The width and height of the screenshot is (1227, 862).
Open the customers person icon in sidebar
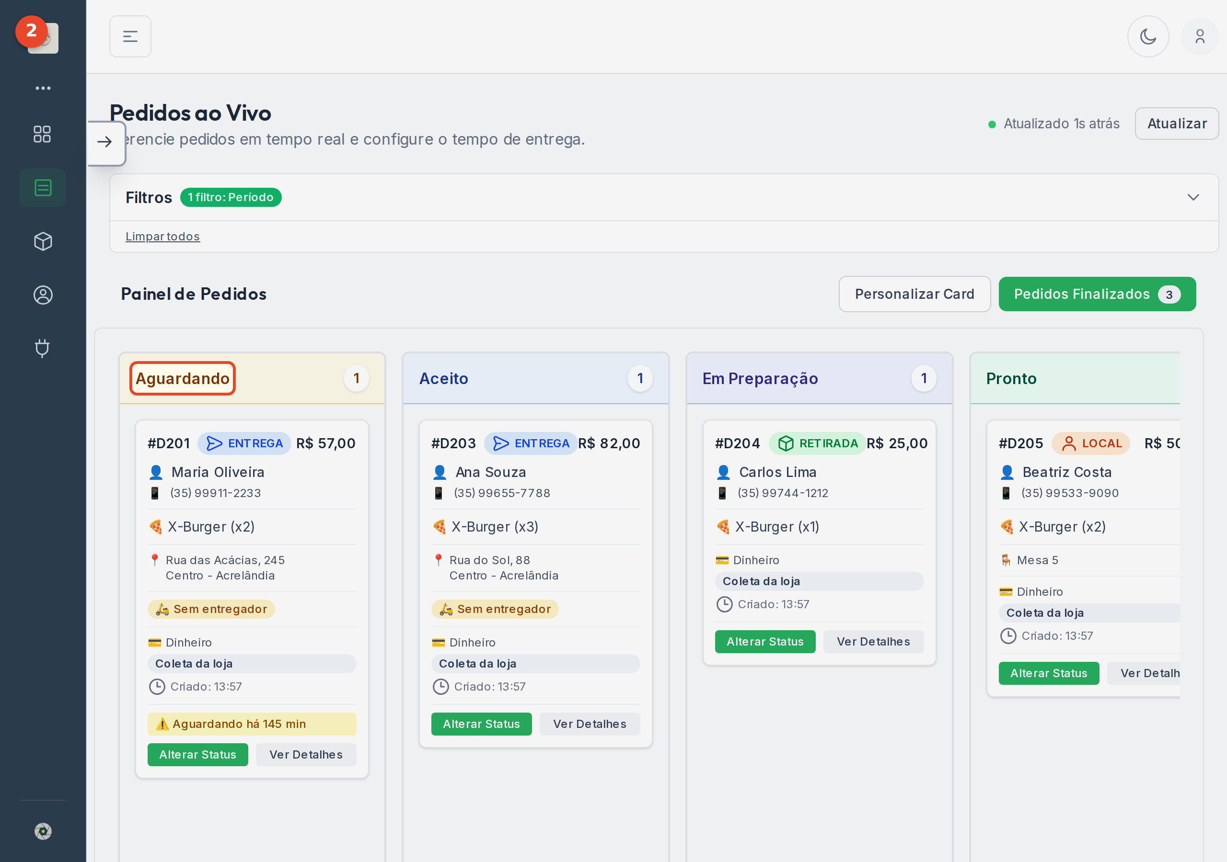tap(43, 295)
